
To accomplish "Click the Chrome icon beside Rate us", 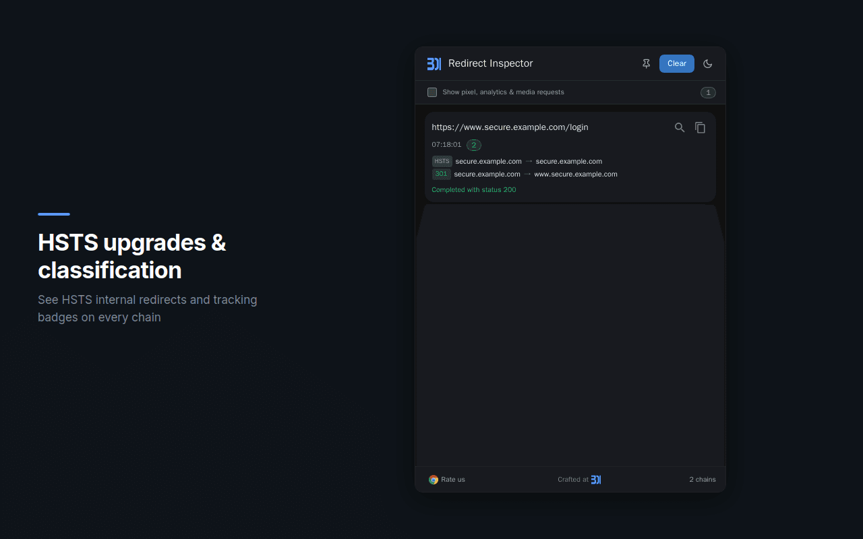I will point(433,479).
